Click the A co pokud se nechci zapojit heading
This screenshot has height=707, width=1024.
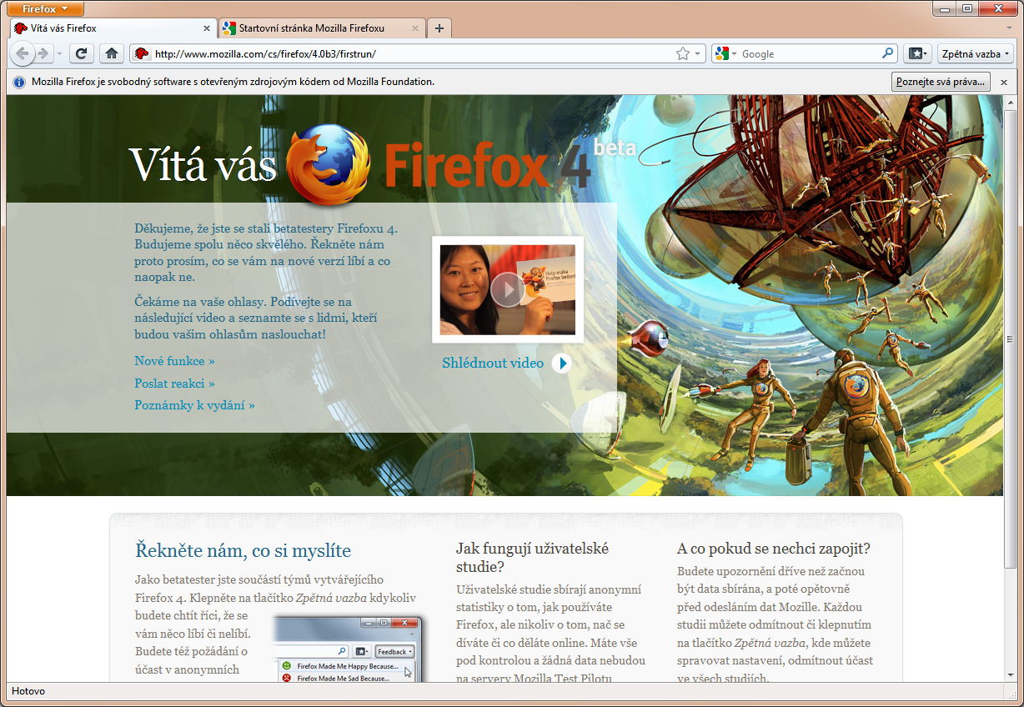point(774,549)
